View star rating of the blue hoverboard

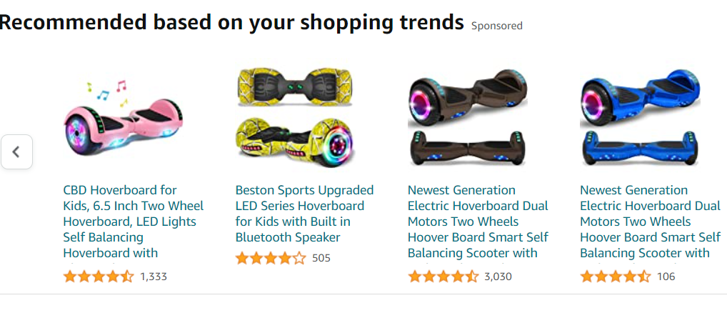click(616, 277)
